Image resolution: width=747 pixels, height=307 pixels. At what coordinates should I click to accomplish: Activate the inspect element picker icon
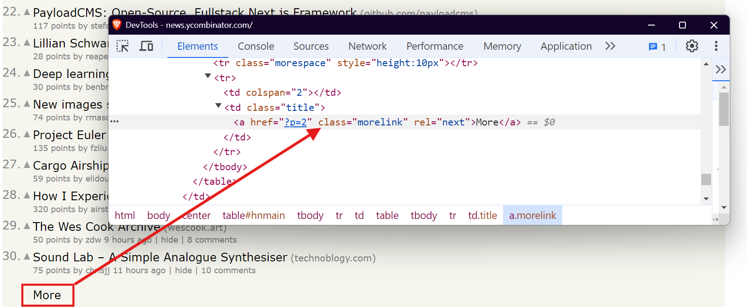click(123, 46)
